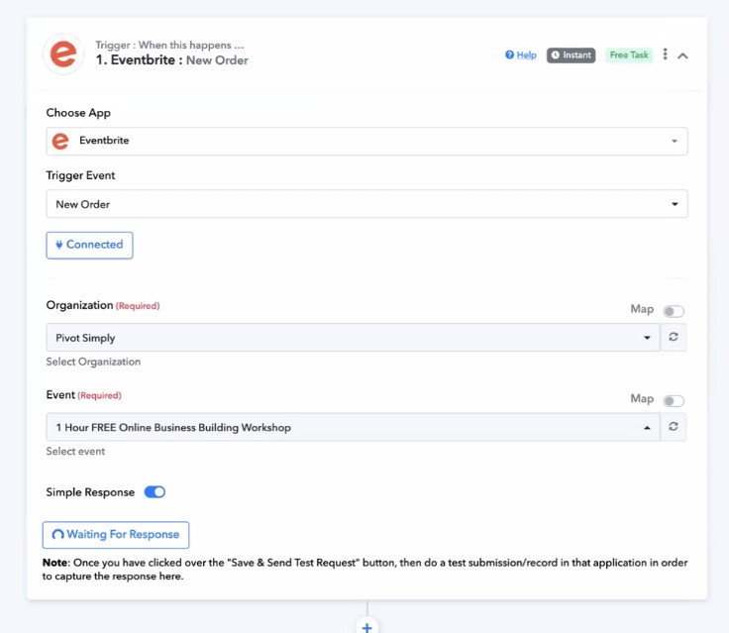Collapse the trigger step with chevron
Image resolution: width=729 pixels, height=633 pixels.
point(682,55)
